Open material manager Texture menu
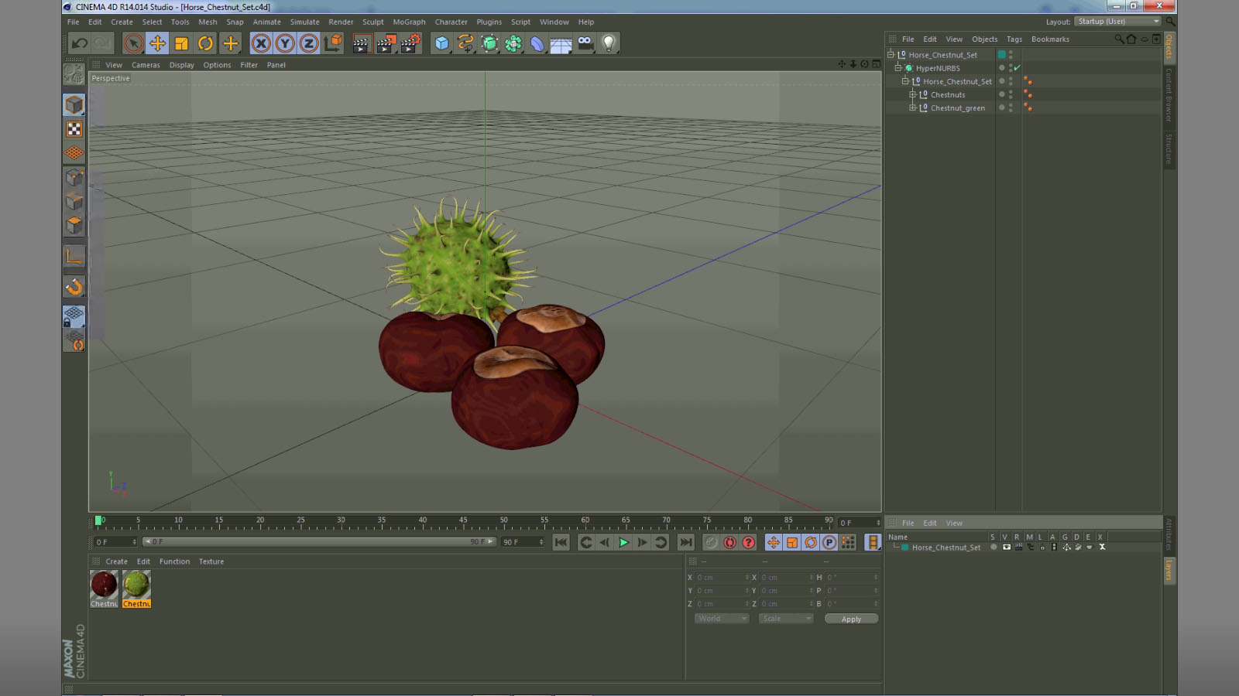1239x696 pixels. pyautogui.click(x=211, y=561)
